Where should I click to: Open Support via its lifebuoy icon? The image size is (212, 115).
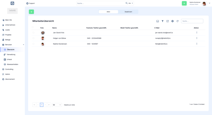click(27, 3)
